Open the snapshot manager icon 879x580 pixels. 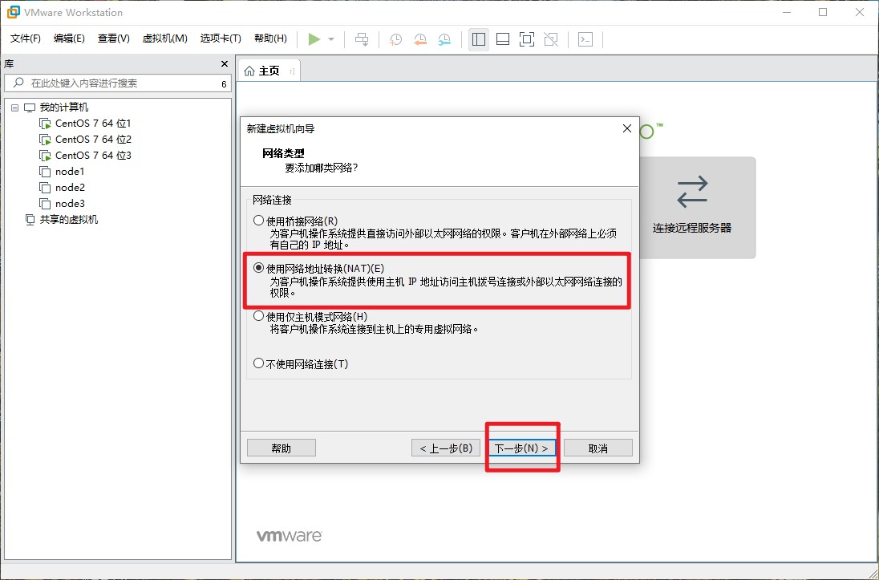point(444,39)
